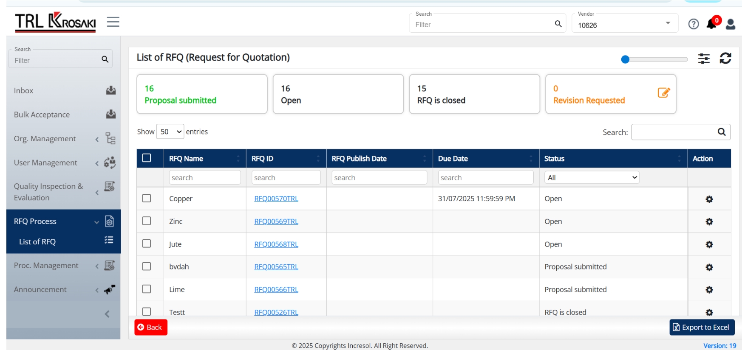Click the RFQ Process document icon
Image resolution: width=742 pixels, height=350 pixels.
click(109, 221)
